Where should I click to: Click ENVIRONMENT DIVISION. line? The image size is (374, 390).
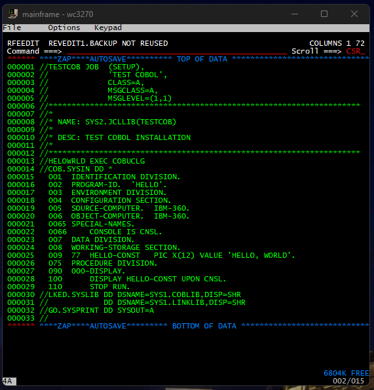119,192
